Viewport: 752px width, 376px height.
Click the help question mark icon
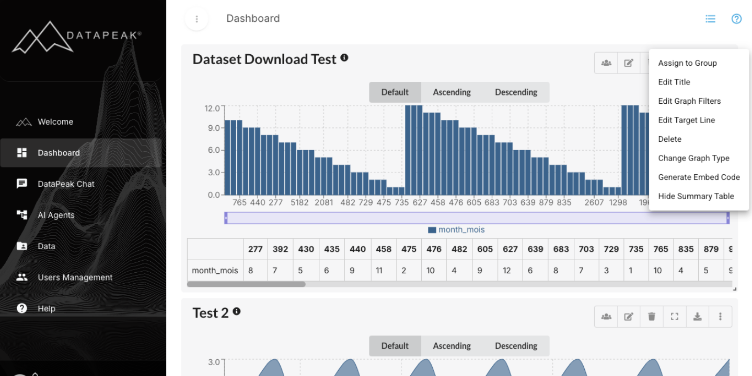pyautogui.click(x=736, y=18)
